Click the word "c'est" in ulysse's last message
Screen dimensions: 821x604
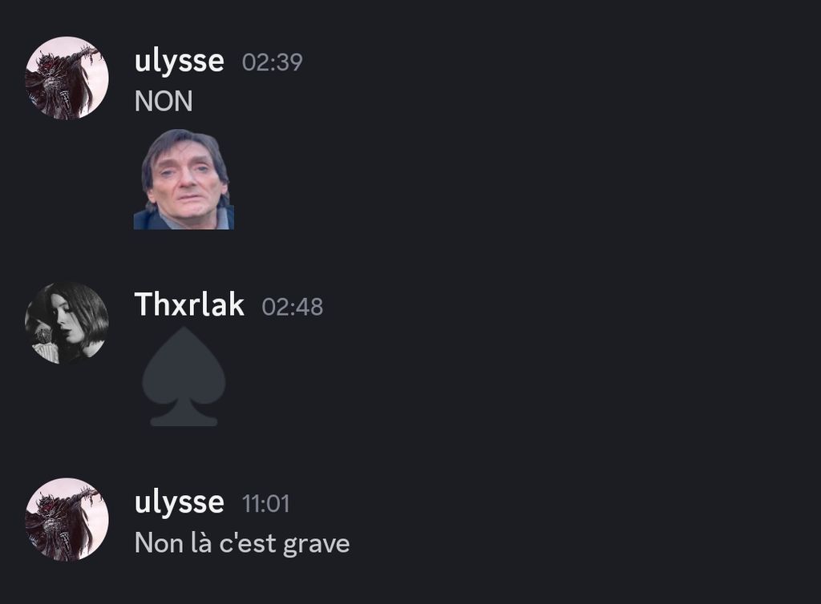pos(248,543)
